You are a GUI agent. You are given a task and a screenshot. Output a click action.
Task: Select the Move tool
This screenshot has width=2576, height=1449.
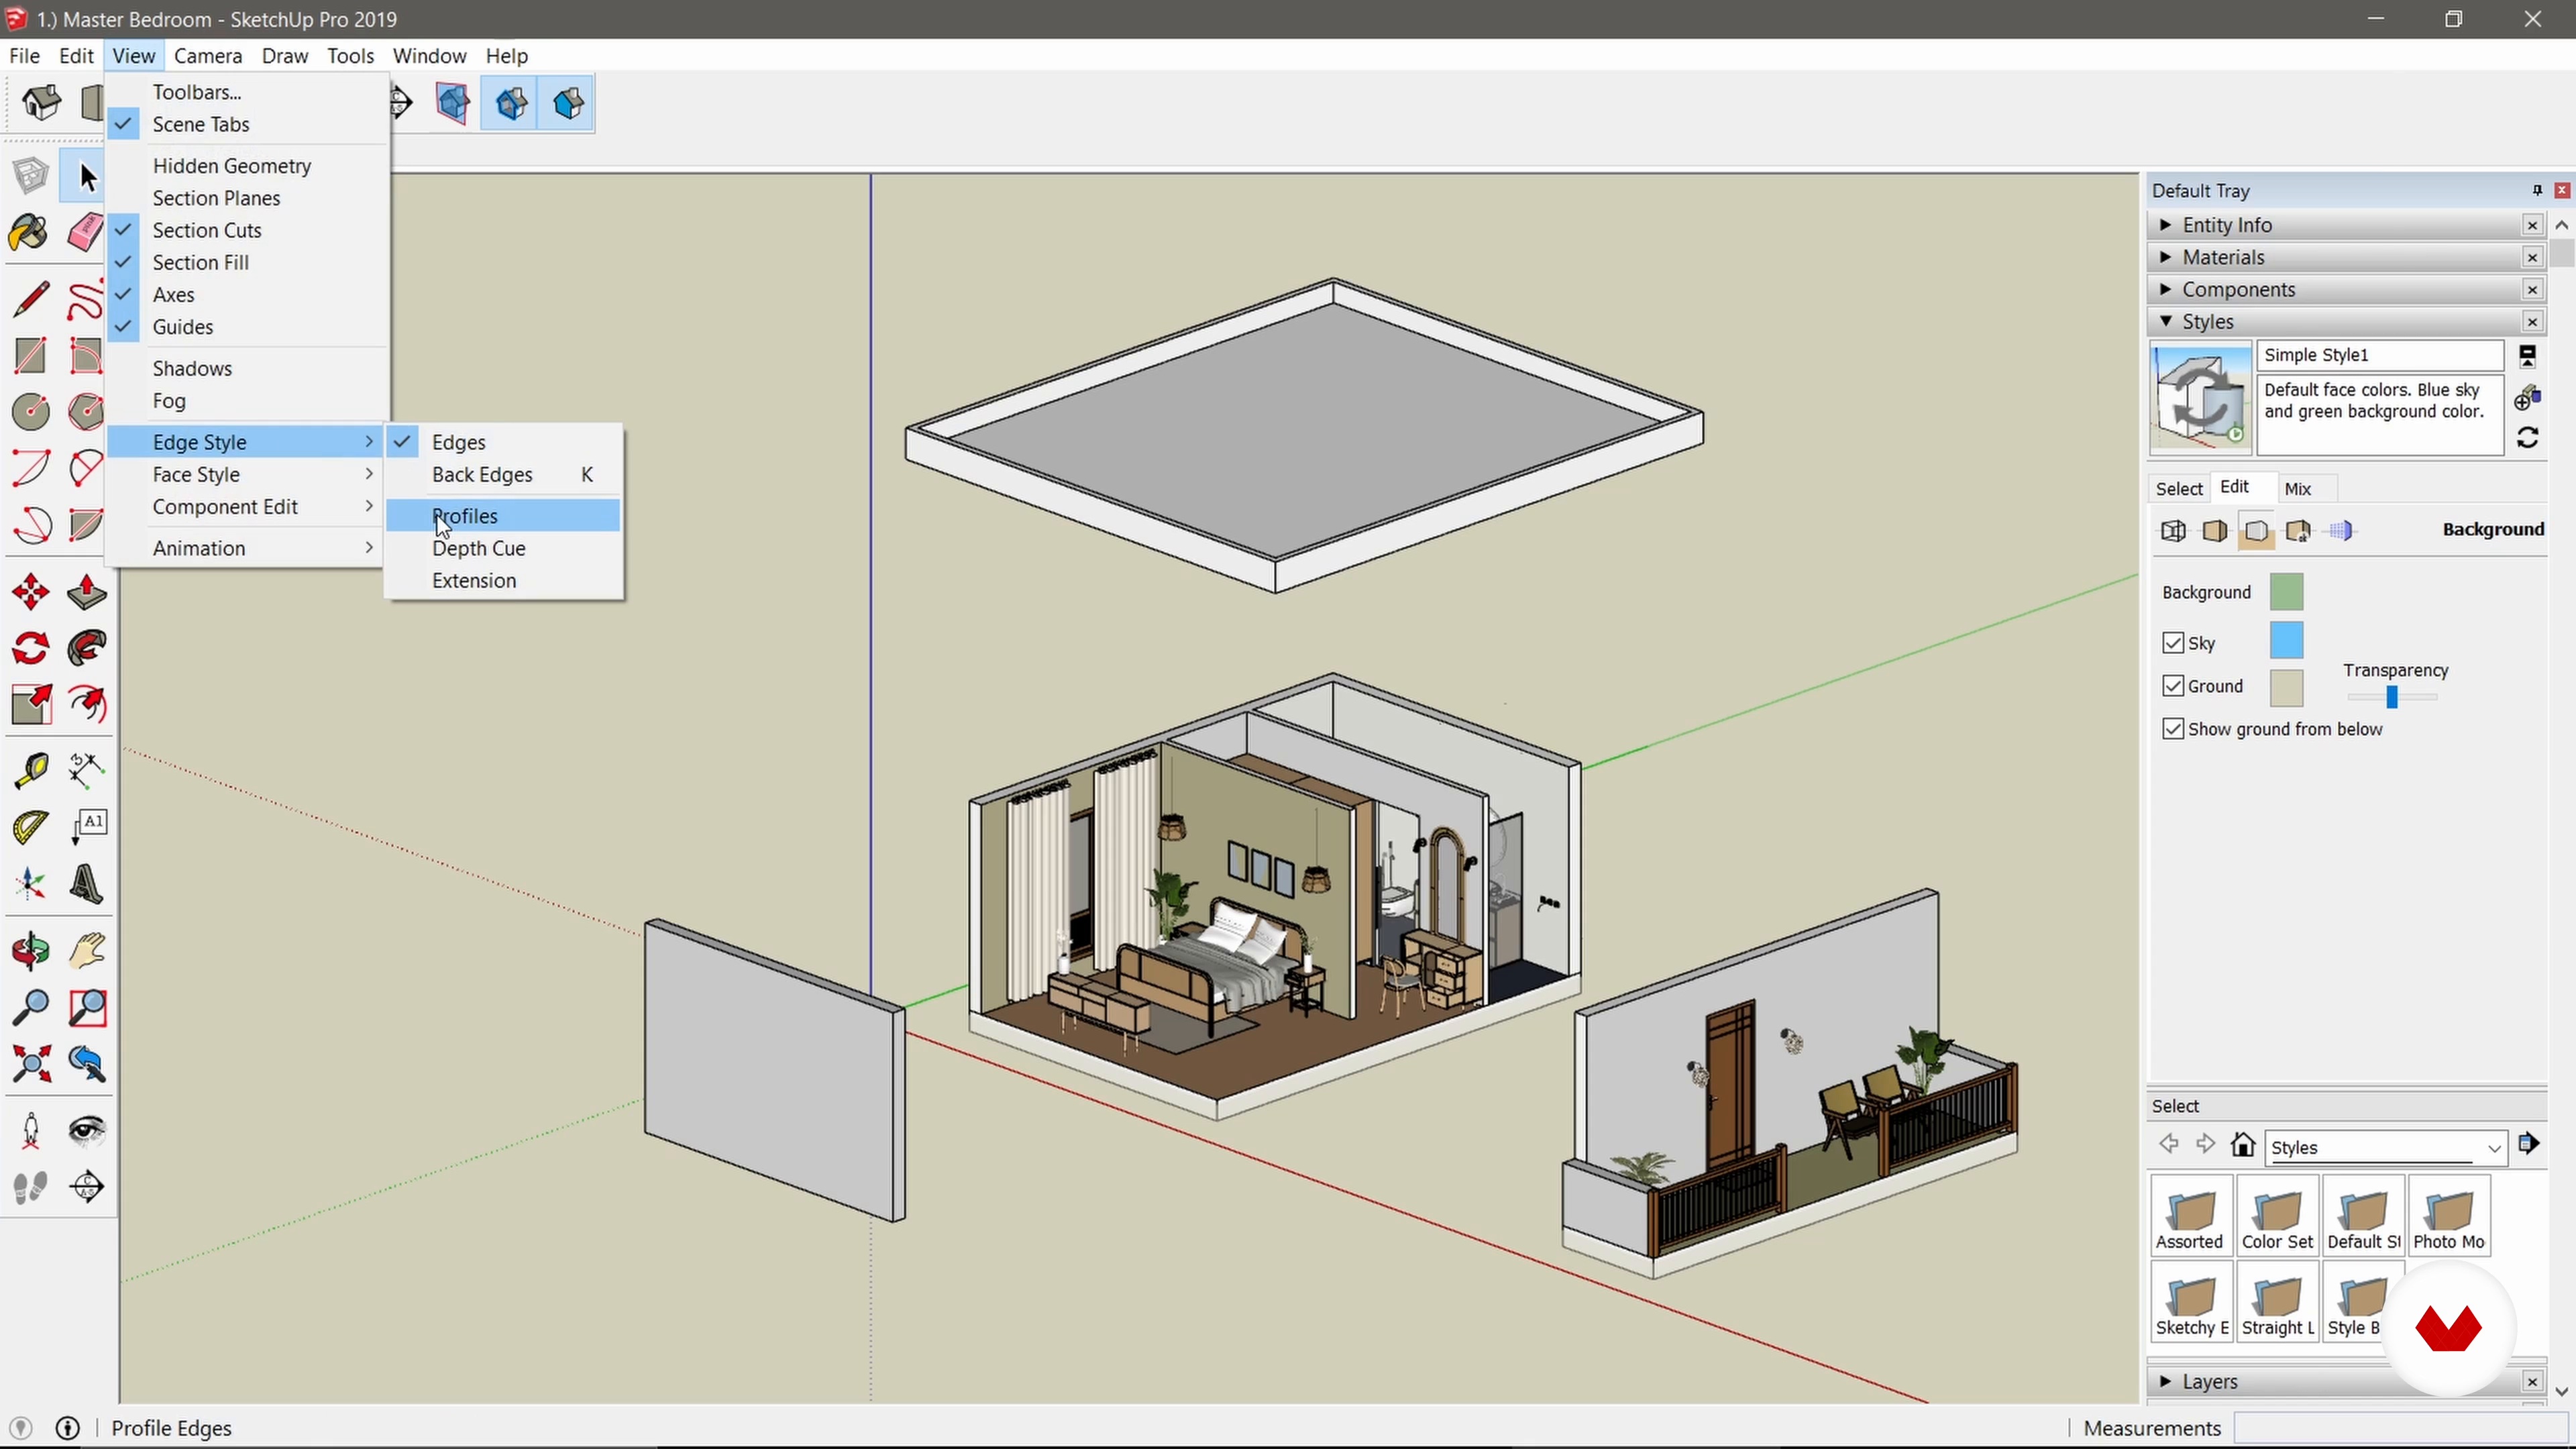pos(30,592)
